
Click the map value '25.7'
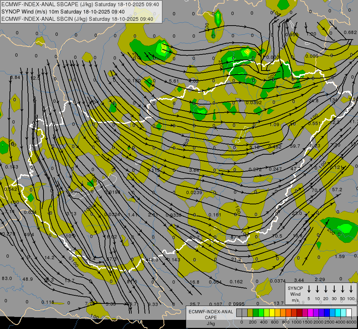(195, 304)
